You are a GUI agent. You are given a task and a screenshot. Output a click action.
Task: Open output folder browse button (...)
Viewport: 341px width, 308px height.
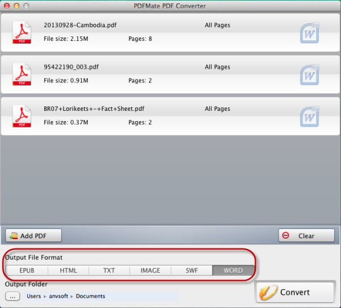[13, 296]
